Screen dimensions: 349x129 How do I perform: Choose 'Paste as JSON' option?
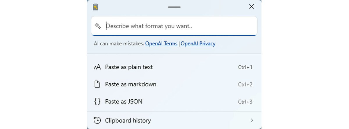coord(124,102)
